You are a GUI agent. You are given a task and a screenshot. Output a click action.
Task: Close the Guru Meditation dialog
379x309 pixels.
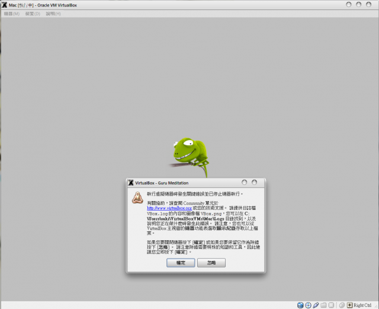[254, 182]
